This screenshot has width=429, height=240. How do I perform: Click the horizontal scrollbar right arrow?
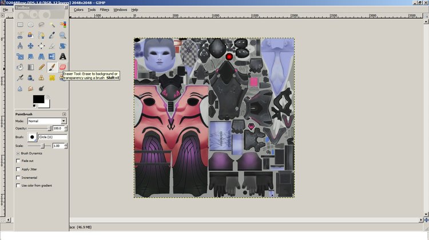click(422, 219)
